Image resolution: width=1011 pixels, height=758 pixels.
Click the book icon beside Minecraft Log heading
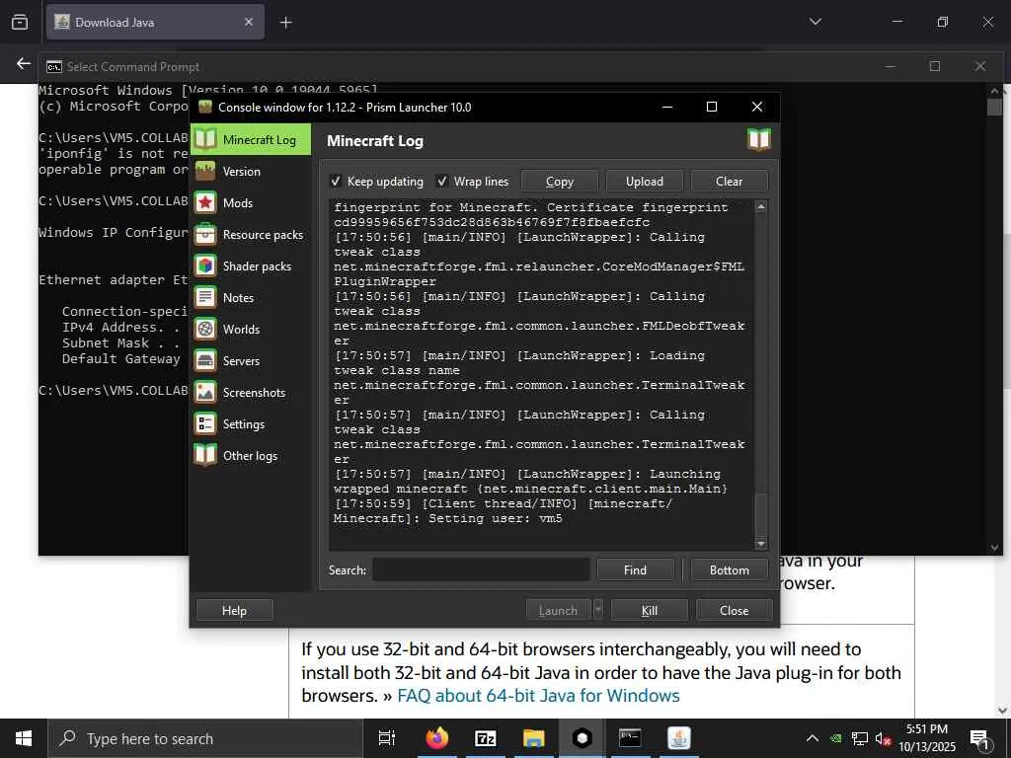pos(759,139)
